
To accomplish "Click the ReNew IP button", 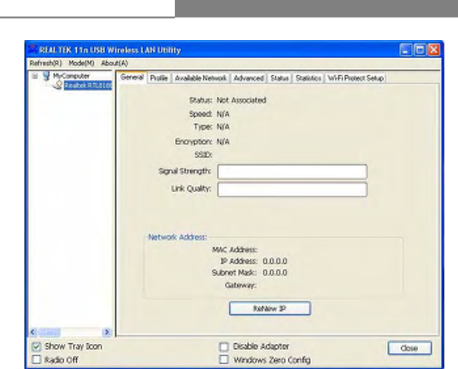I will pos(270,308).
